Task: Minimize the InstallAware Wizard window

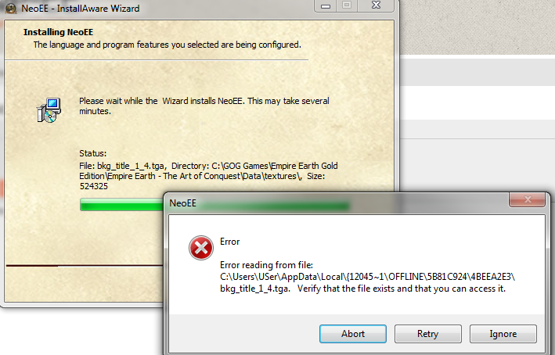Action: coord(326,5)
